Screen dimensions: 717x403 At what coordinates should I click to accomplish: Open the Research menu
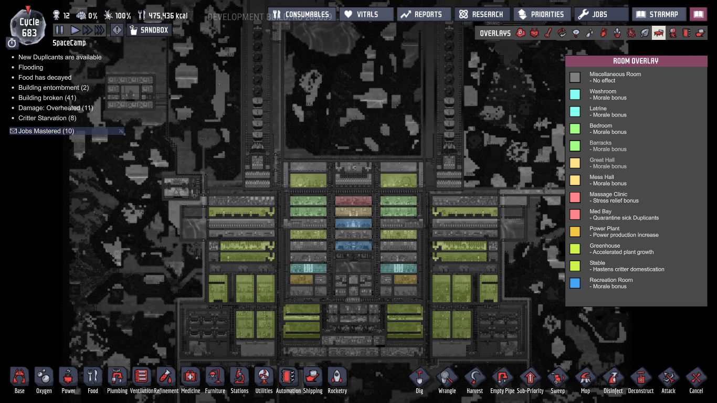(482, 14)
